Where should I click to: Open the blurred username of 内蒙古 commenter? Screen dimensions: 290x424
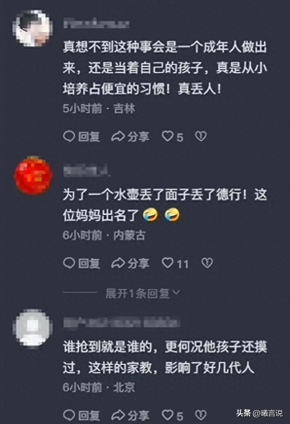click(x=87, y=171)
